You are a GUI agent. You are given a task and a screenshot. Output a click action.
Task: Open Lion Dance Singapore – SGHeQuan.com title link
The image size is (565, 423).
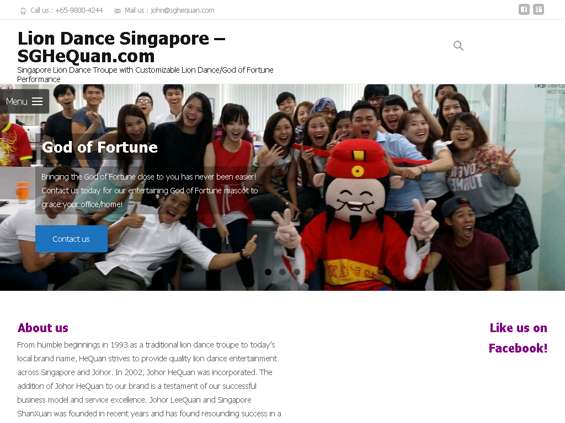coord(121,47)
